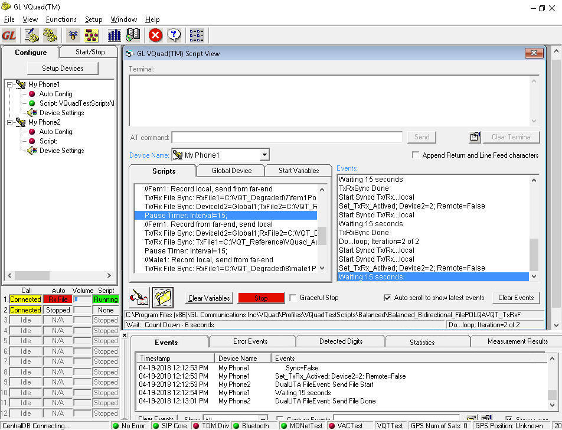Open the yellow network diagram toolbar icon
This screenshot has width=562, height=430.
92,35
